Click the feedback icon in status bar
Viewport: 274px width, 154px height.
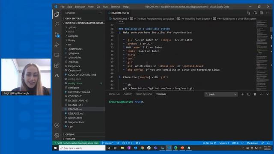pos(262,143)
